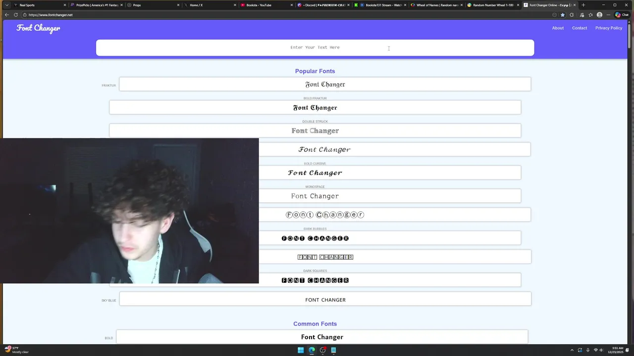Screen dimensions: 634x356
Task: Open the Contact page link
Action: pos(580,28)
